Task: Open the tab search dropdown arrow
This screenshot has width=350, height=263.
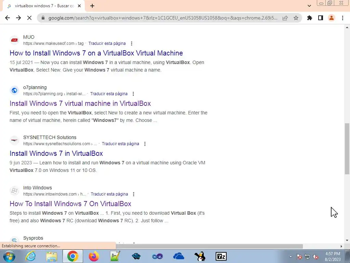Action: pos(309,6)
